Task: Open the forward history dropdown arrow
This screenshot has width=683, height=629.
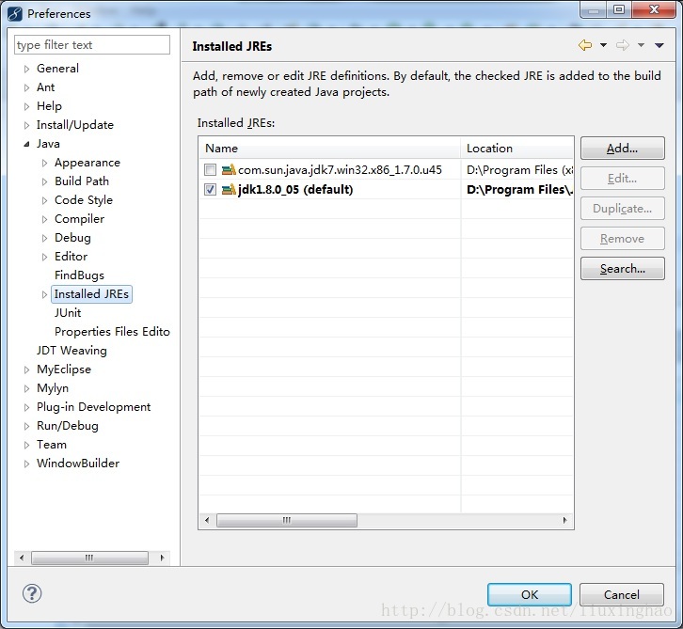Action: 642,45
